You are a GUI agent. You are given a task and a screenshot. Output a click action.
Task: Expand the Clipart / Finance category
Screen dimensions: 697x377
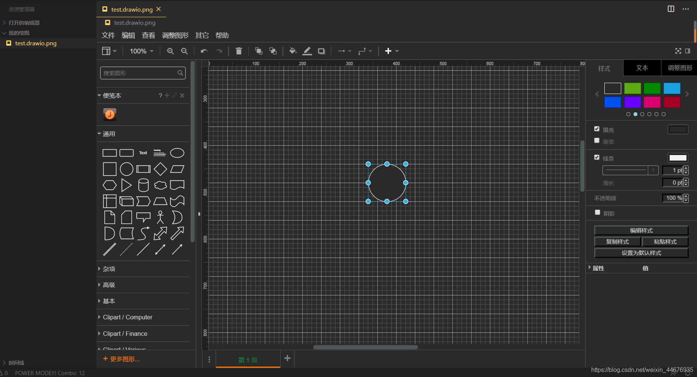[143, 334]
